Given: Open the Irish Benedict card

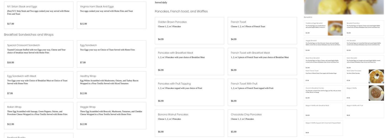Looking at the screenshot, I should pyautogui.click(x=364, y=45).
